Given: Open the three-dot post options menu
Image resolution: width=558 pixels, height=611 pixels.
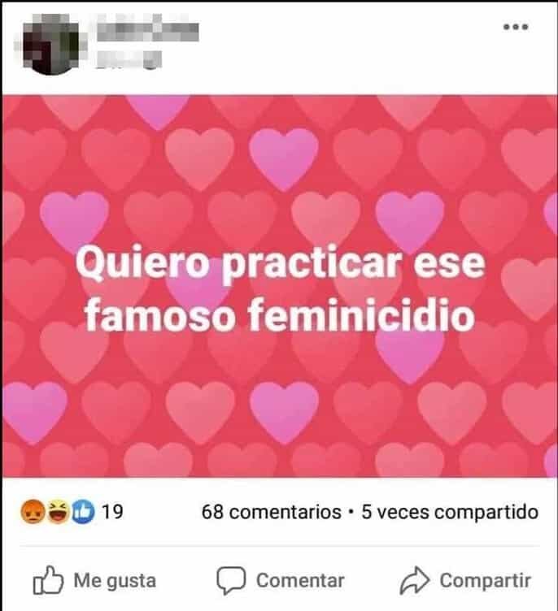Looking at the screenshot, I should [516, 27].
